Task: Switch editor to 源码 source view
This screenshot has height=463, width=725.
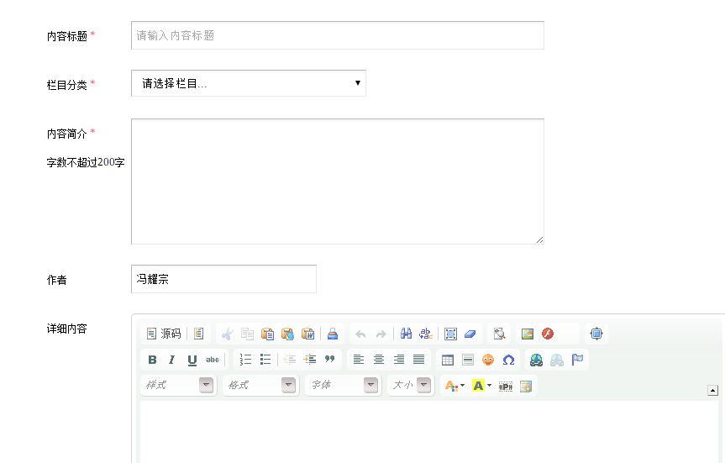Action: pos(164,334)
